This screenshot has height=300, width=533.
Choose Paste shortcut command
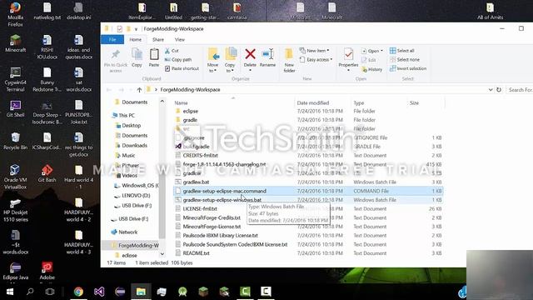pos(182,68)
